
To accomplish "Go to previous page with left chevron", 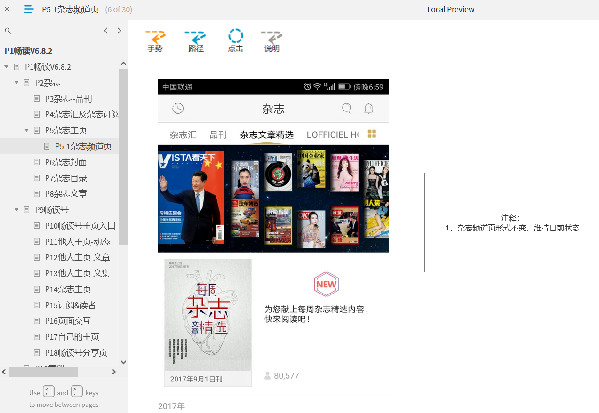I will coord(106,31).
